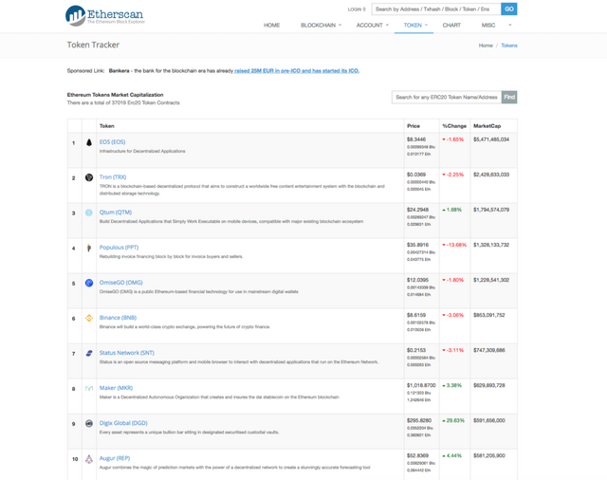Image resolution: width=607 pixels, height=480 pixels.
Task: Open the MISC menu item
Action: pyautogui.click(x=488, y=26)
